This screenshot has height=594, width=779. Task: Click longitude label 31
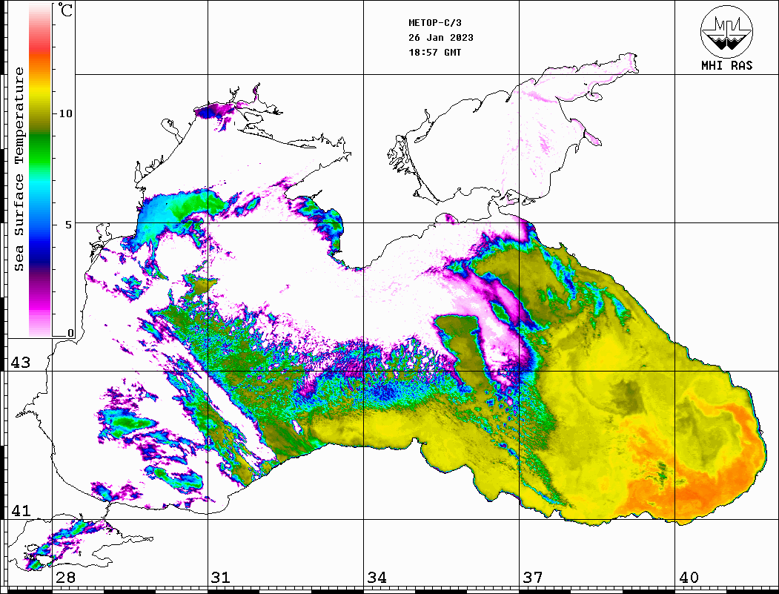(x=221, y=577)
